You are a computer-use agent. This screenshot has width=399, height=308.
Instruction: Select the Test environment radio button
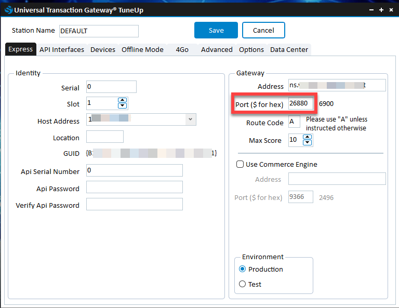[242, 284]
